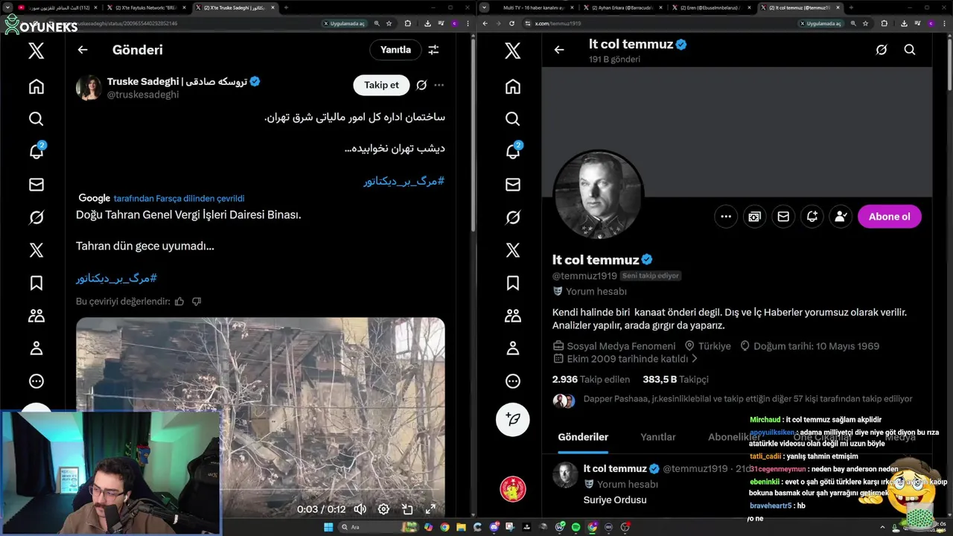
Task: Bookmark page star in right browser
Action: point(865,23)
